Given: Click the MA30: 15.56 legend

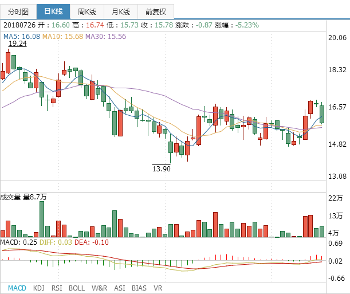Looking at the screenshot, I should (x=106, y=36).
